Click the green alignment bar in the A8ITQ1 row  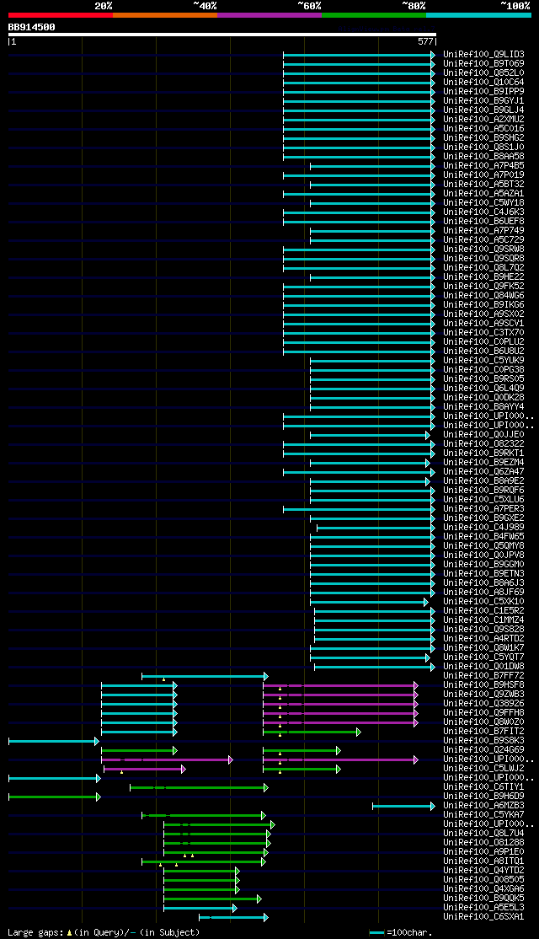click(x=204, y=861)
